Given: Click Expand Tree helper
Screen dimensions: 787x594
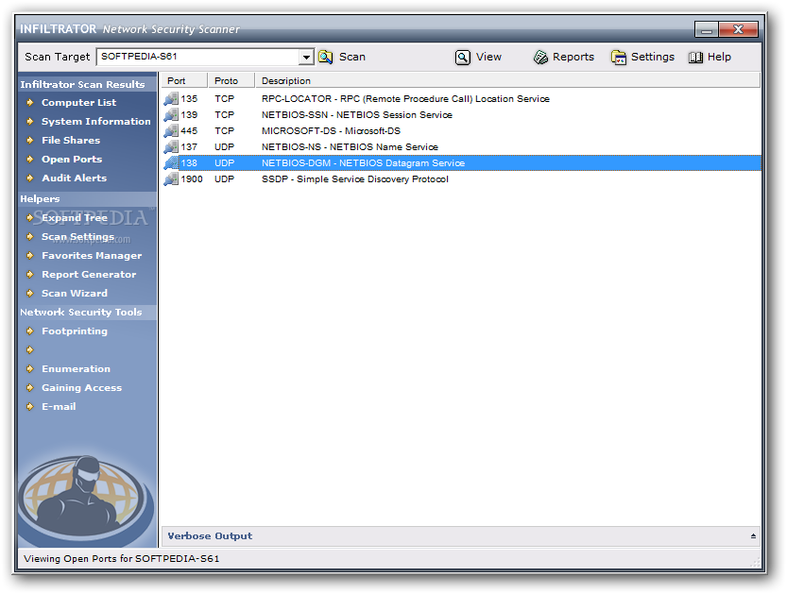Looking at the screenshot, I should (75, 218).
